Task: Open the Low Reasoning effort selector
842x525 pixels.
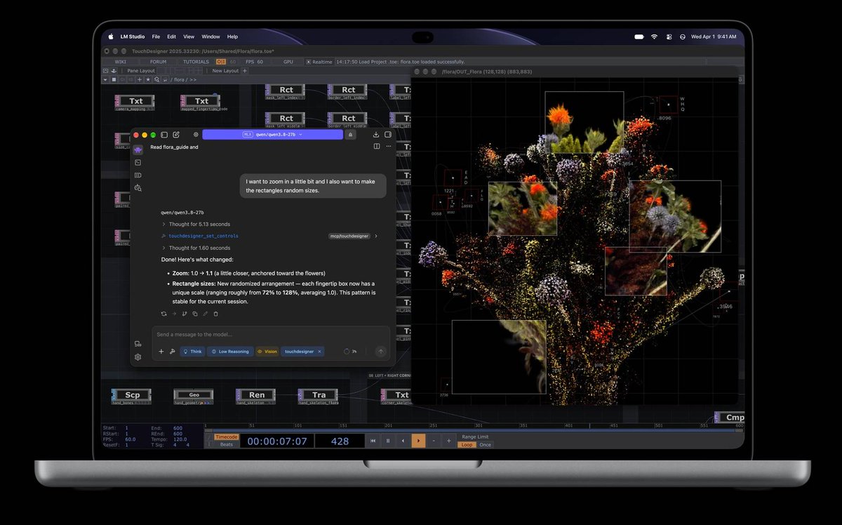Action: coord(230,352)
